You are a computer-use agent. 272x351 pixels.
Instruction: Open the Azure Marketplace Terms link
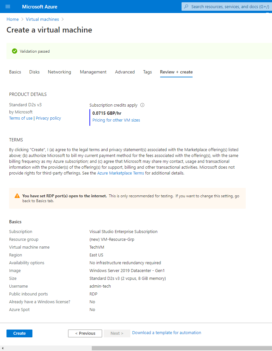(x=121, y=173)
